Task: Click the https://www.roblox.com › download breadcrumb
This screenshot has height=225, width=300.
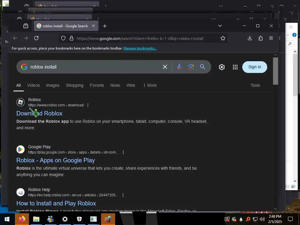Action: [56, 105]
